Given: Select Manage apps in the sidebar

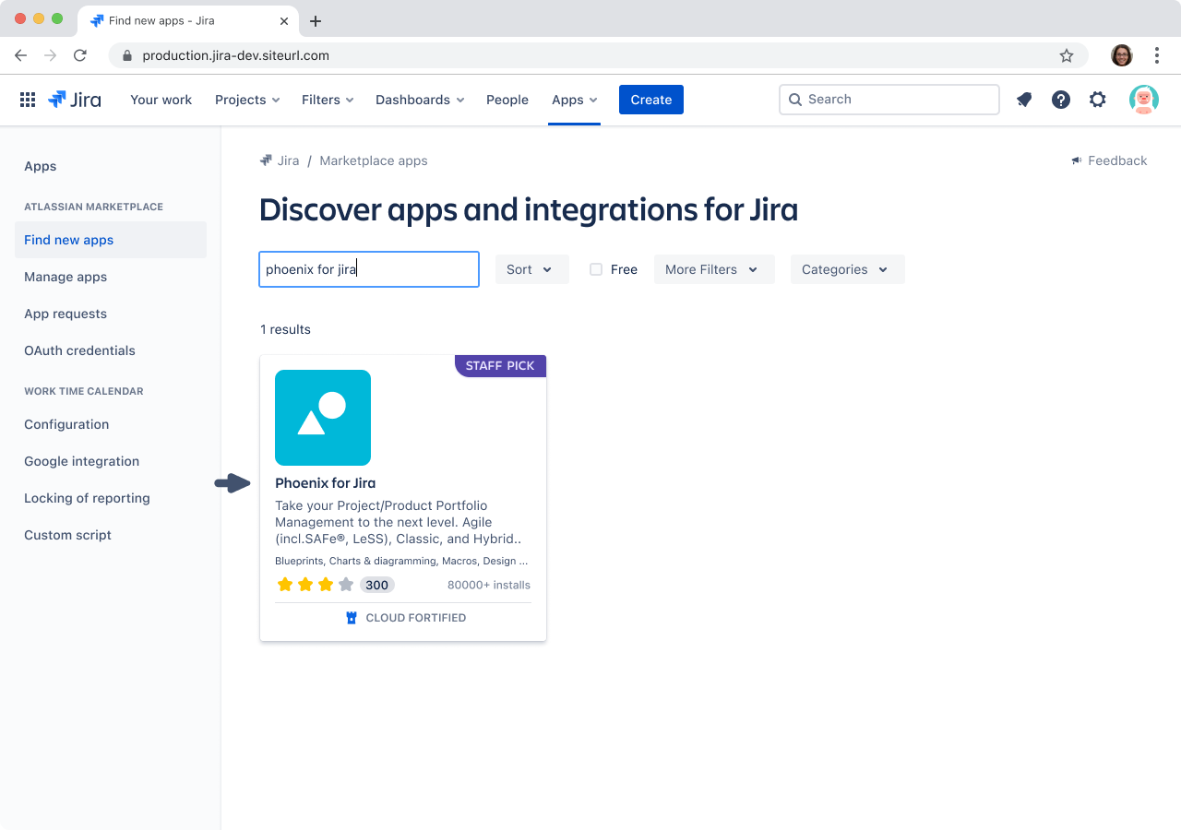Looking at the screenshot, I should [66, 276].
